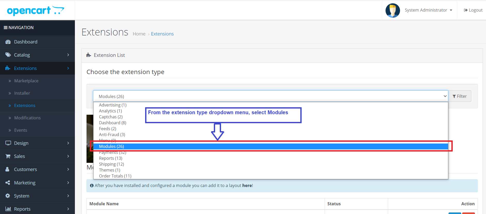
Task: Follow the 'here' layout link
Action: click(x=247, y=185)
